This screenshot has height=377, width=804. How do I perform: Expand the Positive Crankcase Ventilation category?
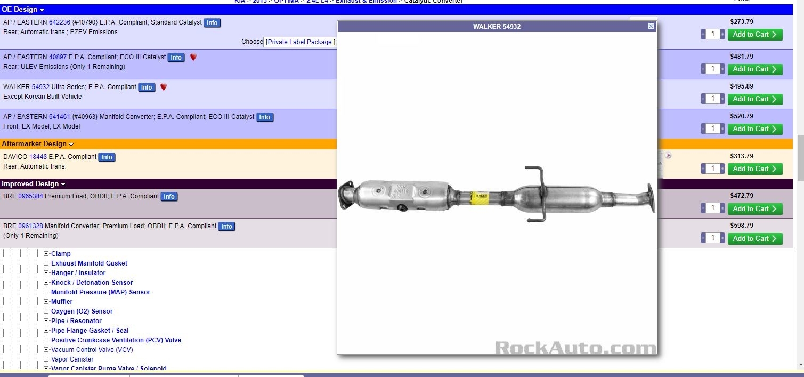coord(46,340)
